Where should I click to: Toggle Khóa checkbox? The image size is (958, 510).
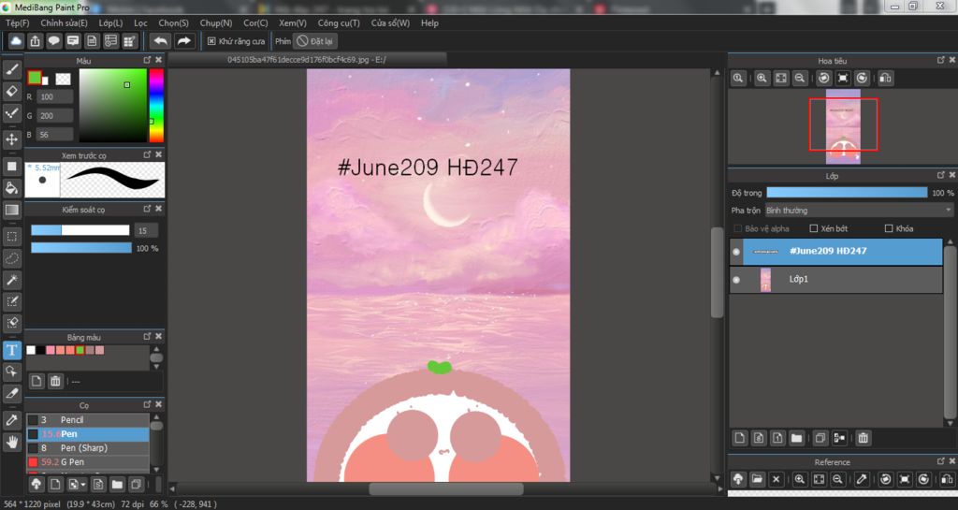pyautogui.click(x=889, y=228)
